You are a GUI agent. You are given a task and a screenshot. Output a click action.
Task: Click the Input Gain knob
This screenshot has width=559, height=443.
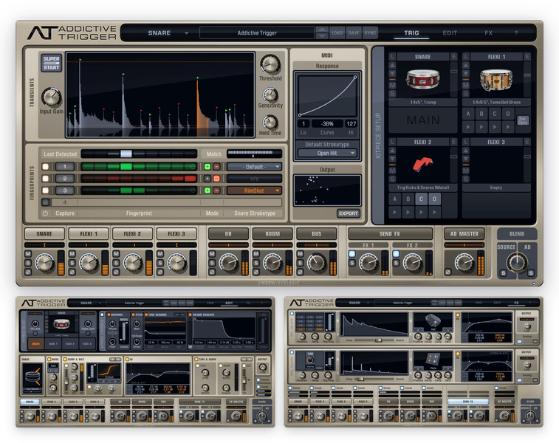click(52, 97)
